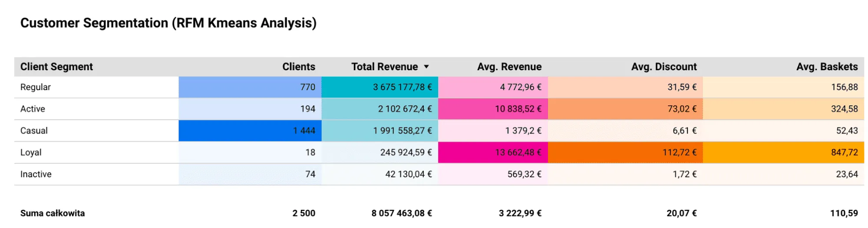Select the Avg. Discount column header
The width and height of the screenshot is (868, 228).
tap(663, 67)
